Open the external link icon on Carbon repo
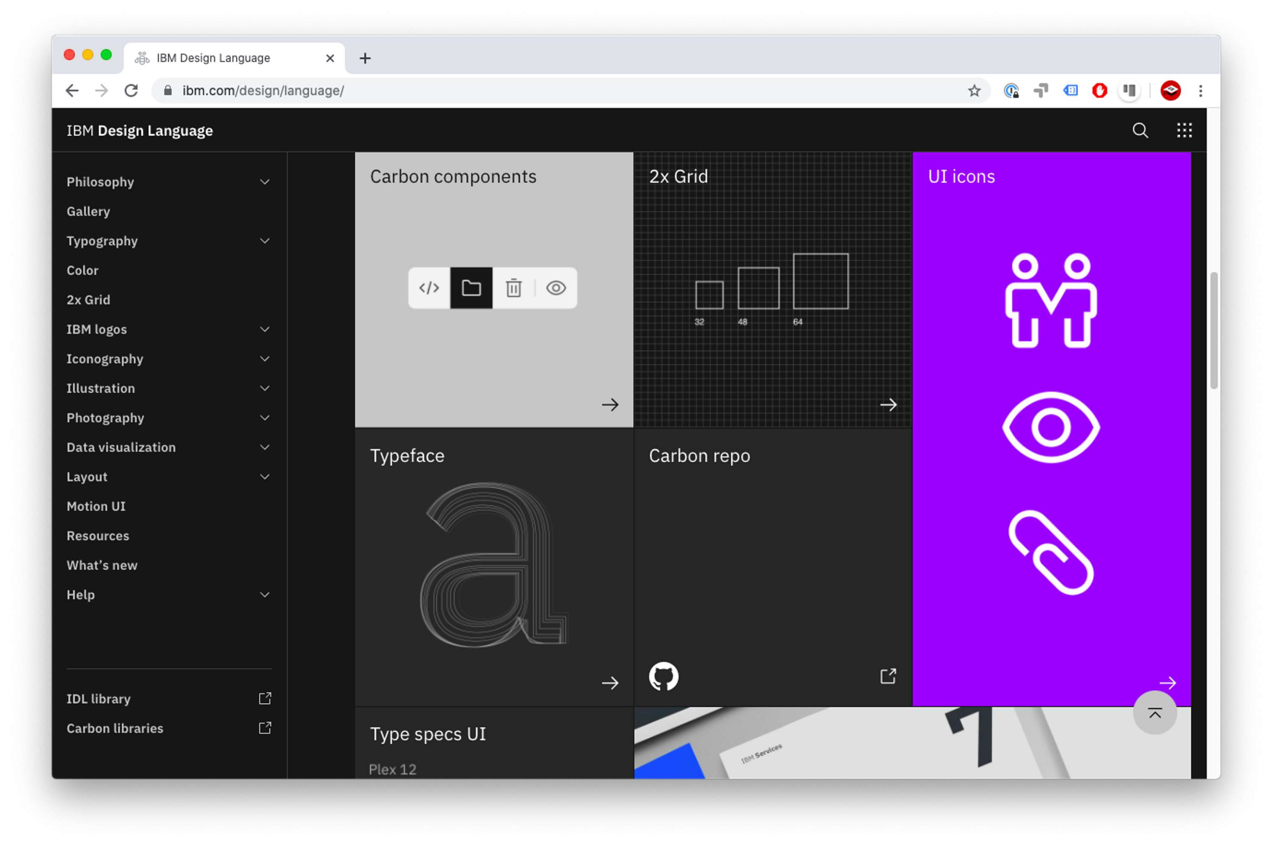This screenshot has width=1272, height=847. point(888,676)
